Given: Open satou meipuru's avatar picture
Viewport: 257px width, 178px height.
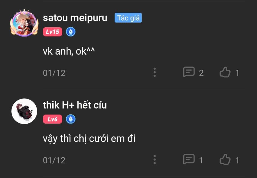Looking at the screenshot, I should [24, 23].
